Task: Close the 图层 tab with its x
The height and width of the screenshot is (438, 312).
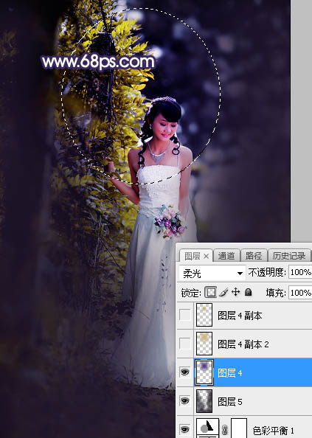Action: [206, 256]
